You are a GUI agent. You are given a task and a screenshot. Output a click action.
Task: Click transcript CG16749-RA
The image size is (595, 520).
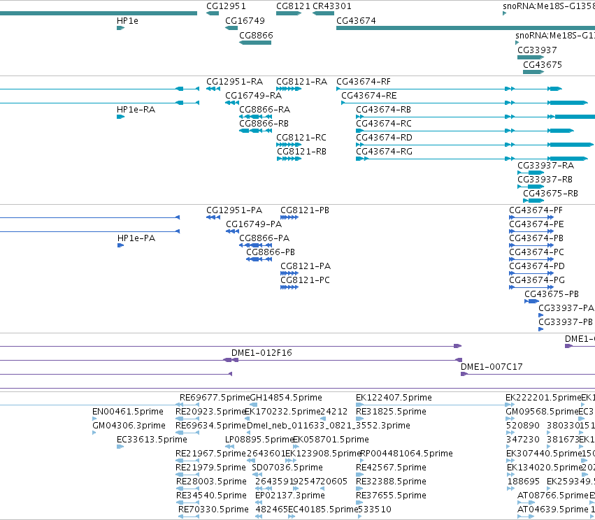tap(254, 96)
